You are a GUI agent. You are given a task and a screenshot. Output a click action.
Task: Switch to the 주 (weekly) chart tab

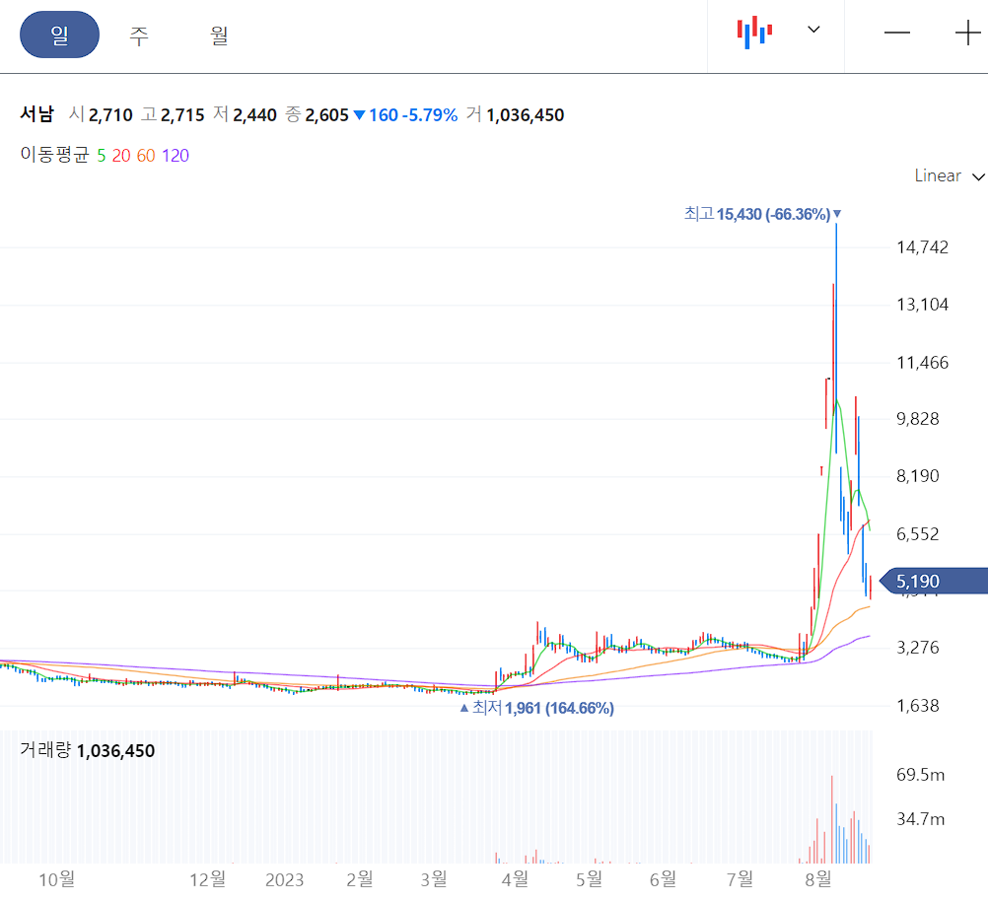[139, 35]
